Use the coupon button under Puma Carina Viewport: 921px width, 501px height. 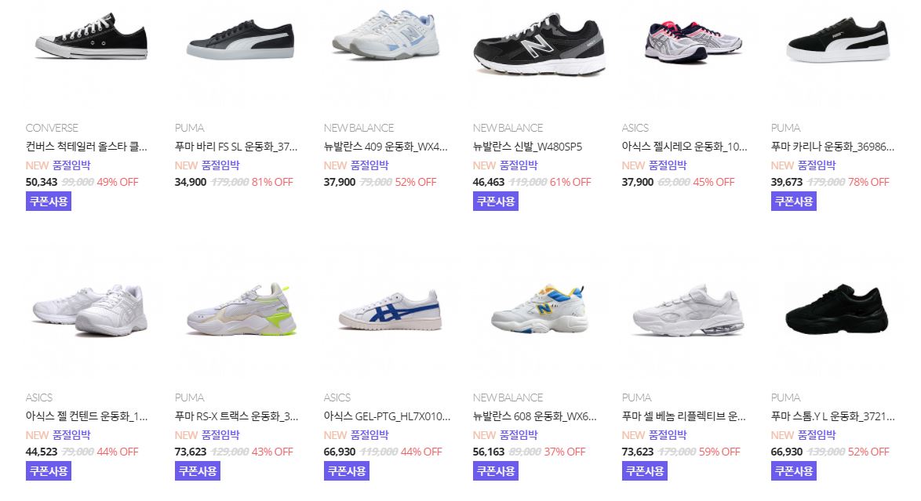click(794, 201)
